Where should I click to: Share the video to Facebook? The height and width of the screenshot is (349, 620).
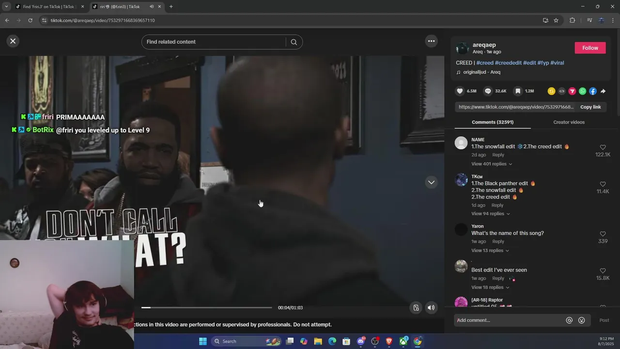click(x=593, y=91)
